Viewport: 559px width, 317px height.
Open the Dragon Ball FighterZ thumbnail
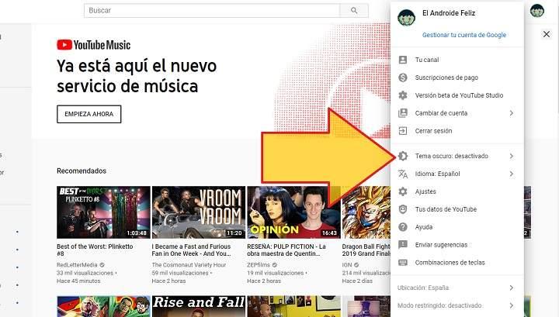[366, 212]
